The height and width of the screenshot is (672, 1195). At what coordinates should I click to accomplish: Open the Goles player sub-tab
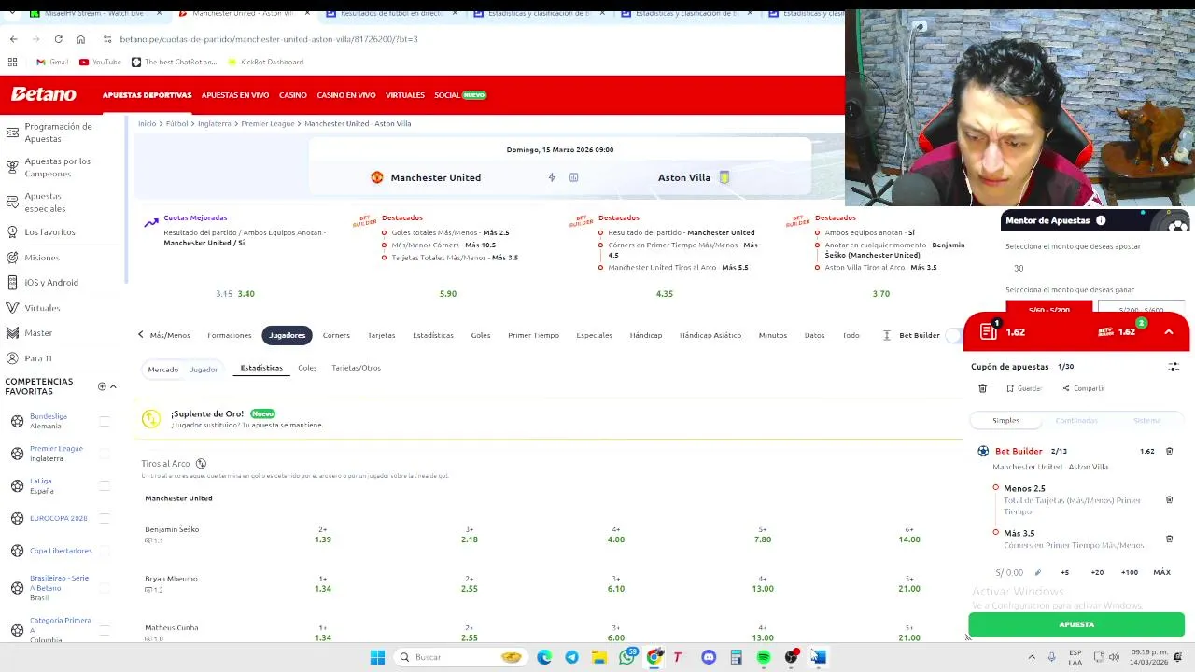pos(307,368)
